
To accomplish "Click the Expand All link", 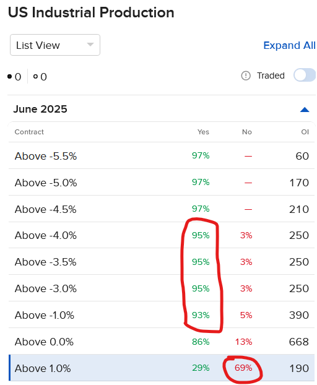I will coord(289,45).
